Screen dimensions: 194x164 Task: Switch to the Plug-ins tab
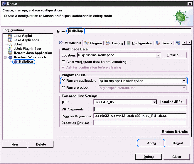93,43
